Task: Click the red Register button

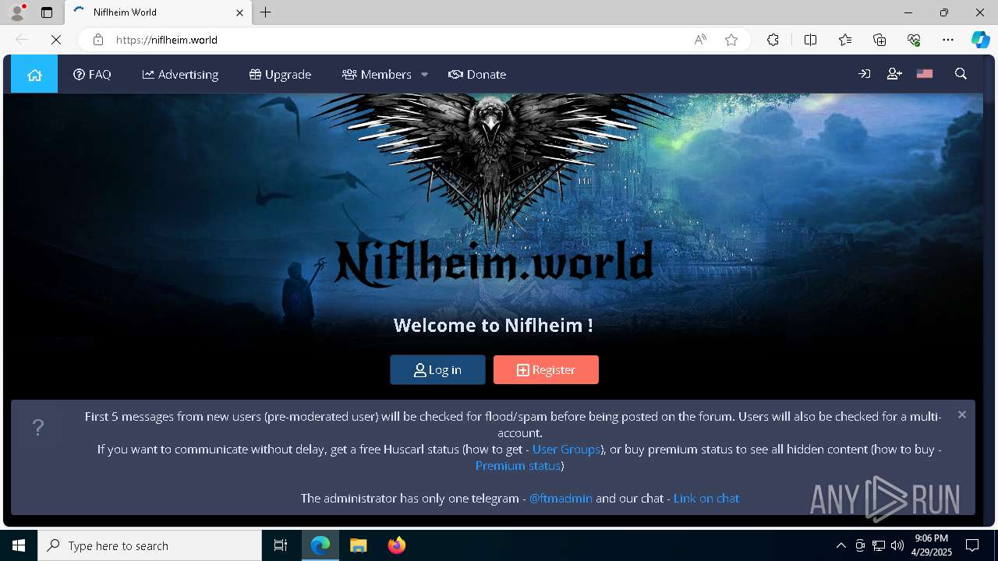Action: 546,370
